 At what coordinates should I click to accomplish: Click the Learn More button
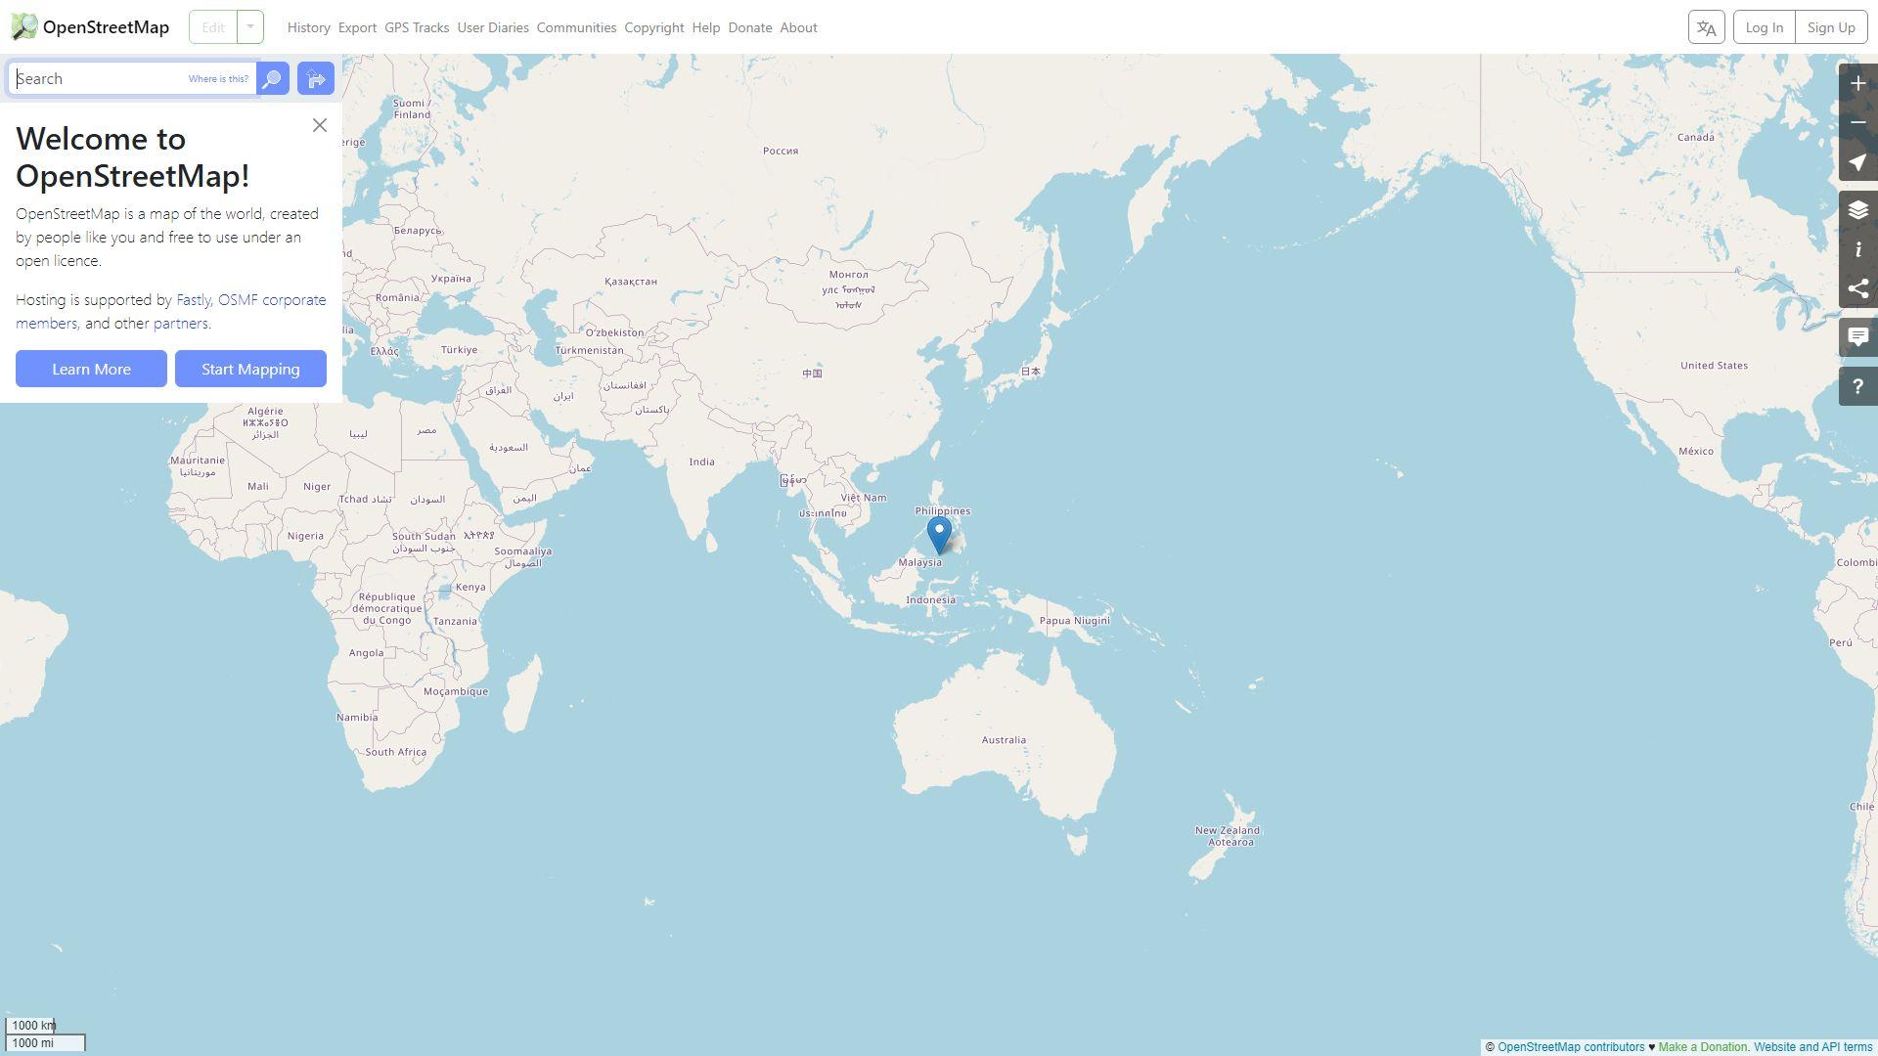pos(91,369)
